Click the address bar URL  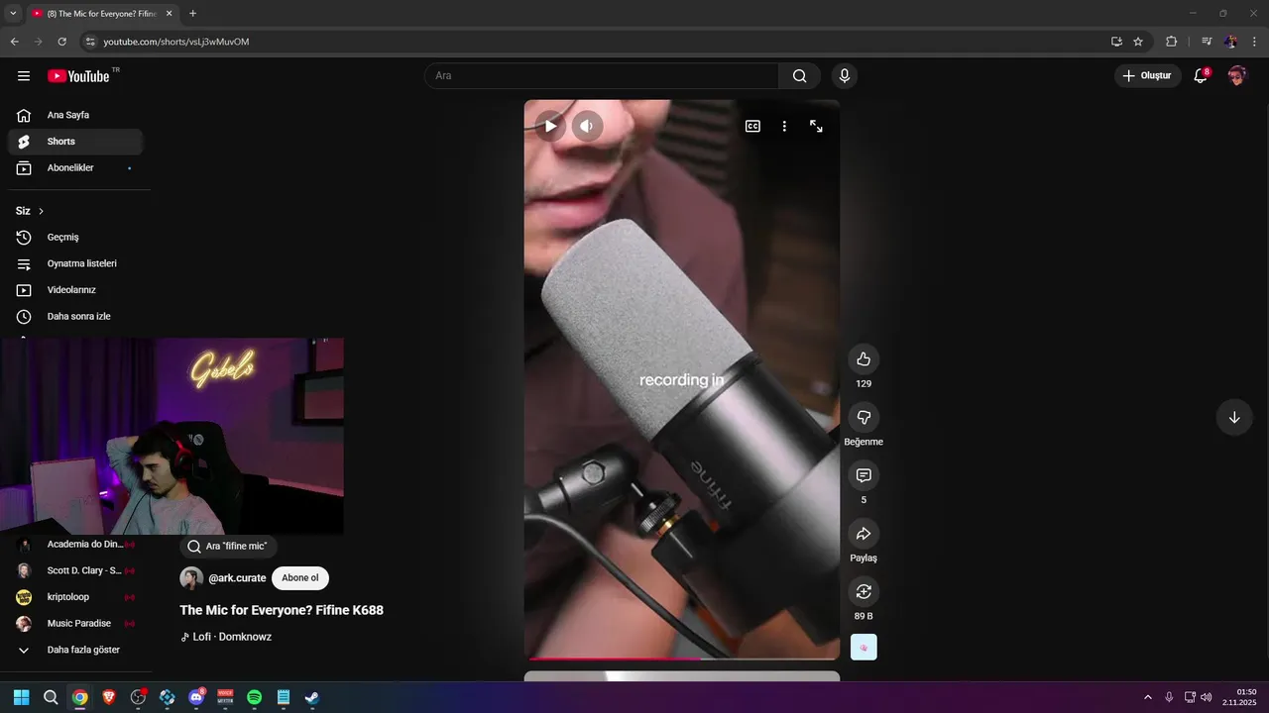click(176, 42)
